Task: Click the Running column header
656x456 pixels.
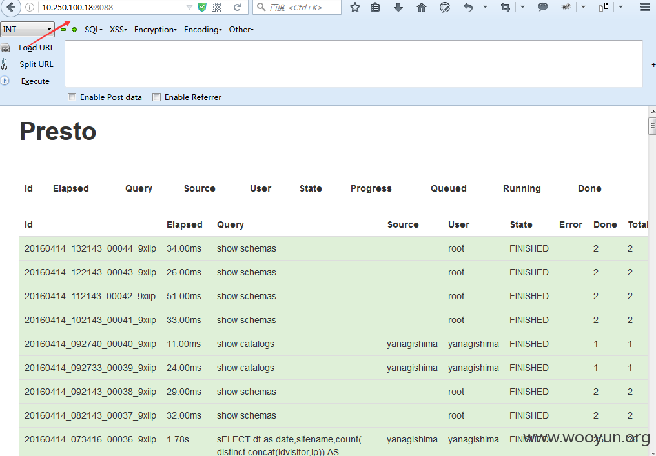Action: click(x=522, y=188)
